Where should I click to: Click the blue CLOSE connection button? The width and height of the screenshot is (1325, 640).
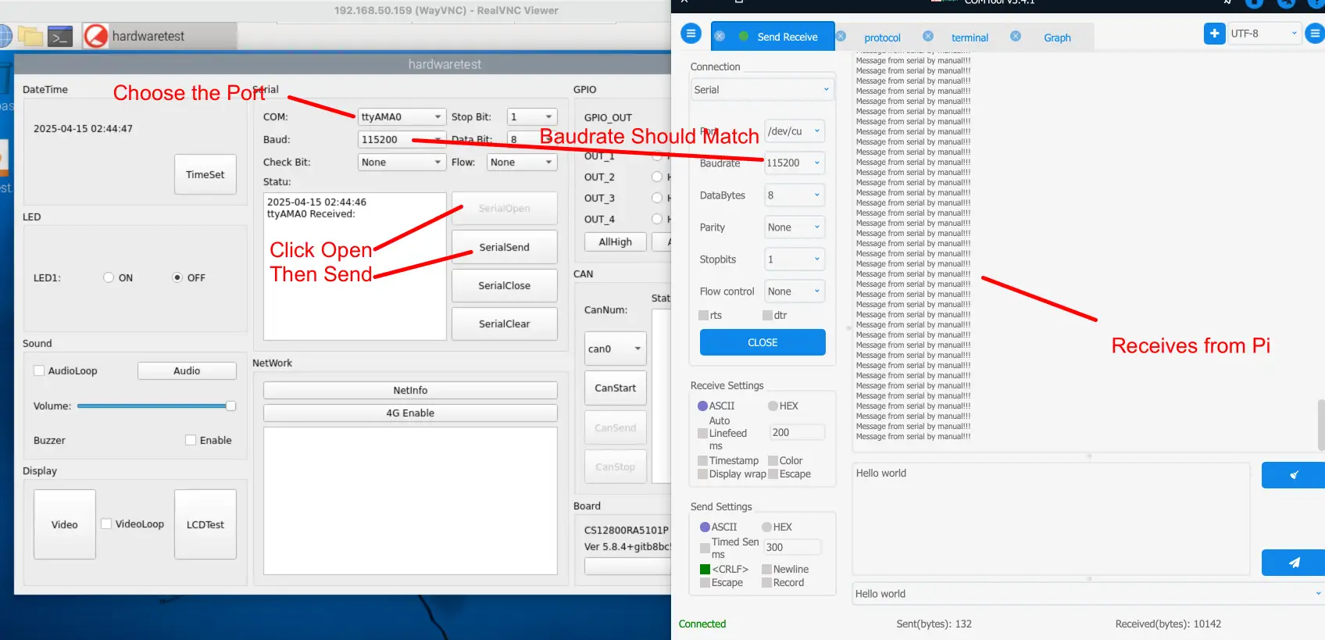762,342
